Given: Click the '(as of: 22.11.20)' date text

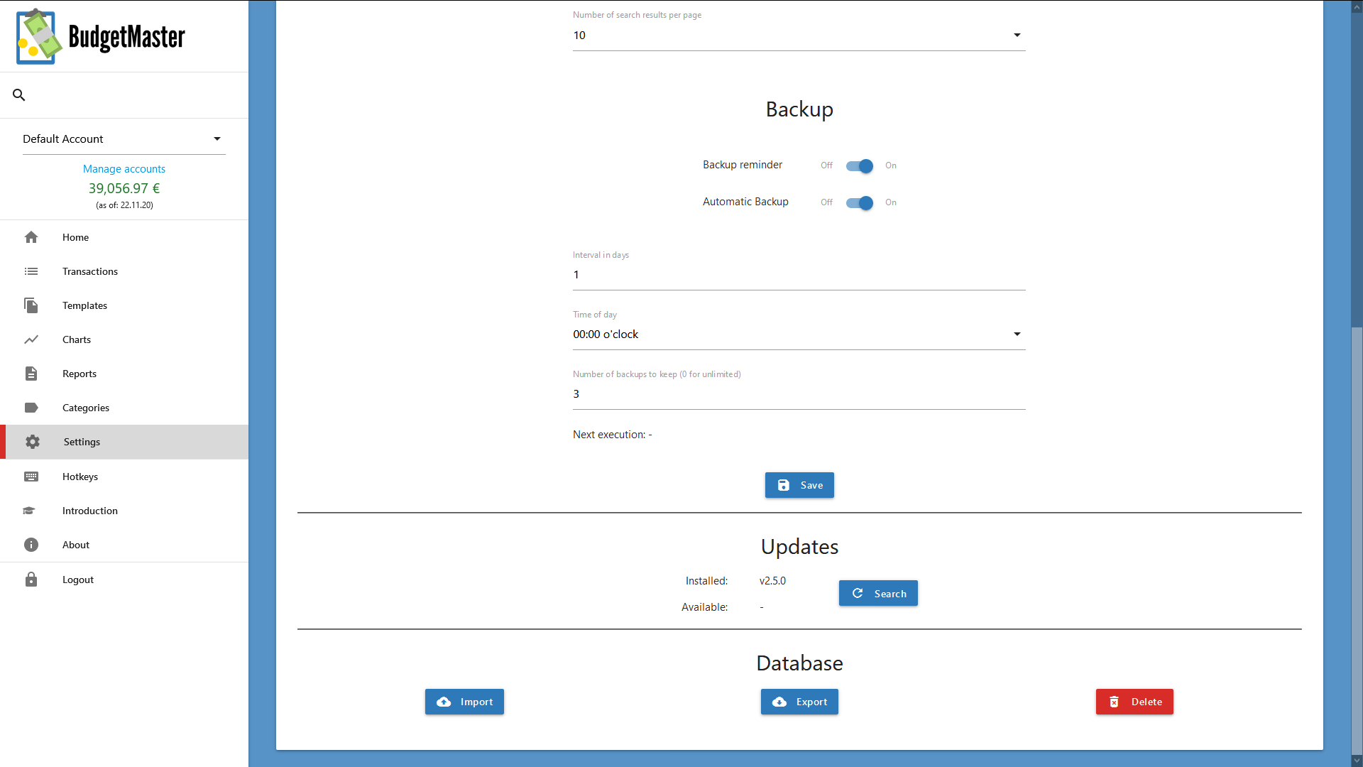Looking at the screenshot, I should pos(124,205).
